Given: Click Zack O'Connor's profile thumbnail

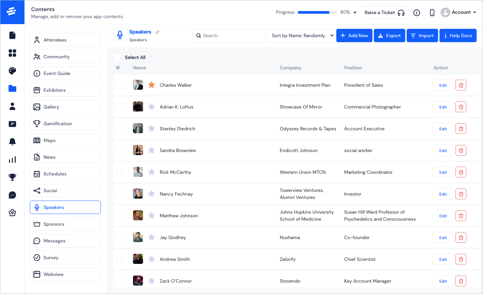Looking at the screenshot, I should [x=138, y=281].
